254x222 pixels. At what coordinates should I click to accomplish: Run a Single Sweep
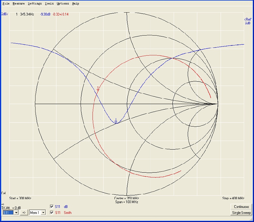click(241, 212)
